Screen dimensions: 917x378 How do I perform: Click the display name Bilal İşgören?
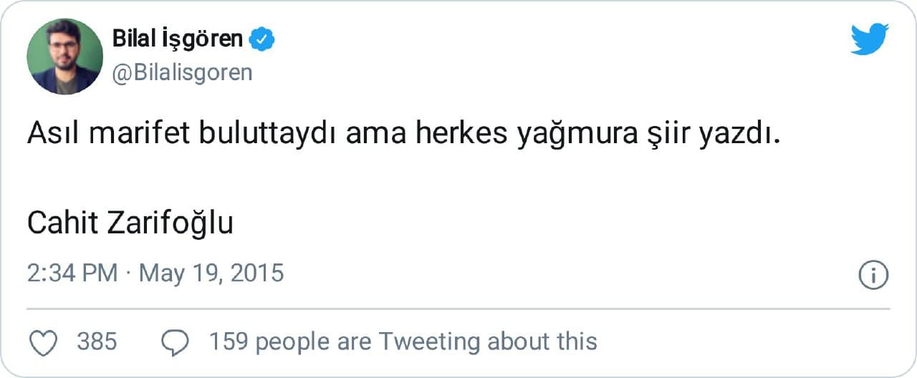click(x=178, y=39)
